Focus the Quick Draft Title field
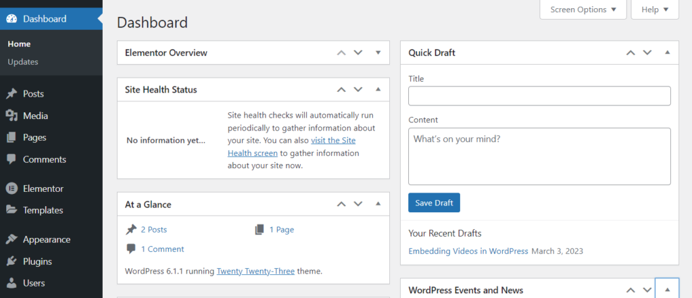This screenshot has width=692, height=298. coord(539,96)
